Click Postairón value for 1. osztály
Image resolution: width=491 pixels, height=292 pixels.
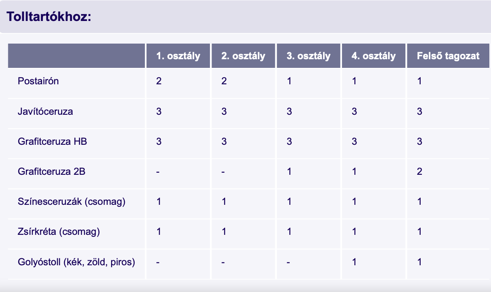tap(159, 81)
